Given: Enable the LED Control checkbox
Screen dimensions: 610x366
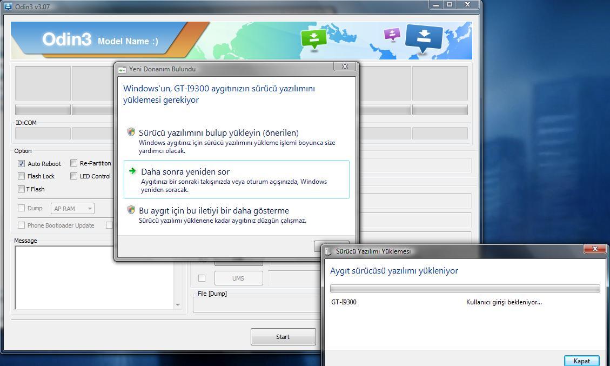Looking at the screenshot, I should pos(73,176).
